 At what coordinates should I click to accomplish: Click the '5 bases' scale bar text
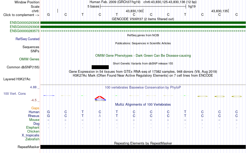[93, 6]
